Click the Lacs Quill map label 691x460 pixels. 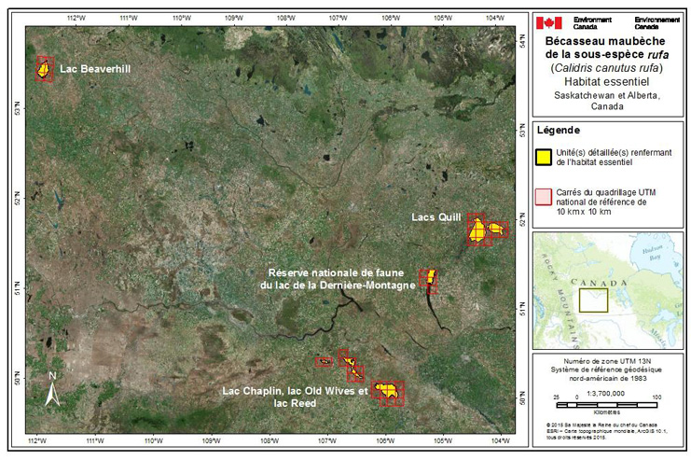tap(436, 217)
